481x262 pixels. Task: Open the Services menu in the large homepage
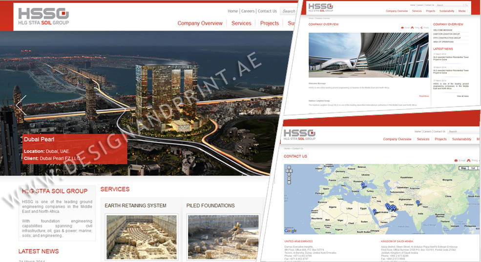tap(241, 23)
